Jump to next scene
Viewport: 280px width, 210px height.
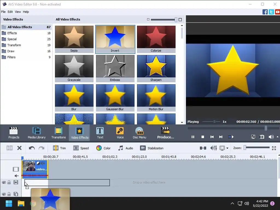click(x=231, y=137)
